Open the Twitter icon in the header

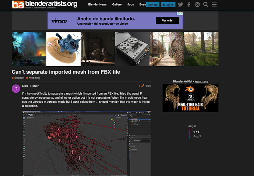click(x=180, y=4)
